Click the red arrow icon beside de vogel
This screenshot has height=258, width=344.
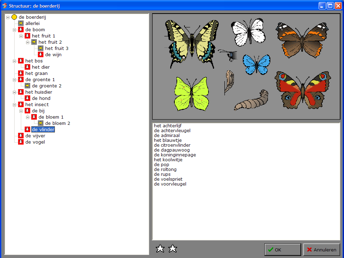click(x=21, y=142)
